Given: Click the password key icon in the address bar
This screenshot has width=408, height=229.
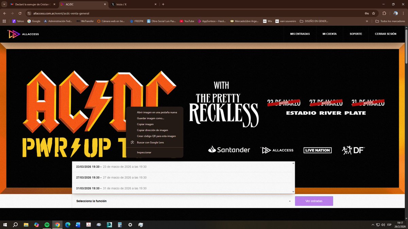Looking at the screenshot, I should 367,13.
